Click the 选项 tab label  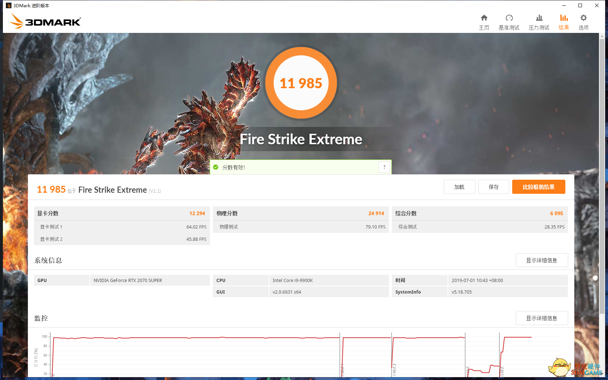(583, 27)
